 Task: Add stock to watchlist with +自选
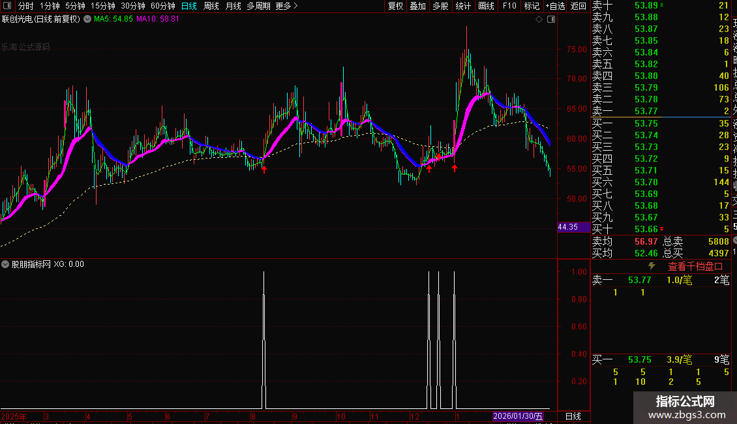click(555, 6)
